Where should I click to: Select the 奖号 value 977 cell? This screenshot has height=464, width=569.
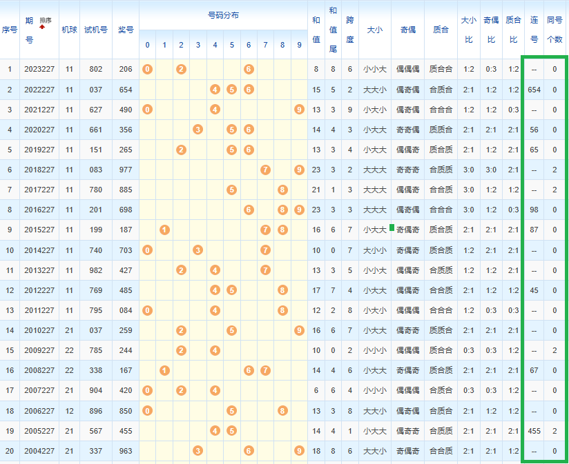point(125,170)
